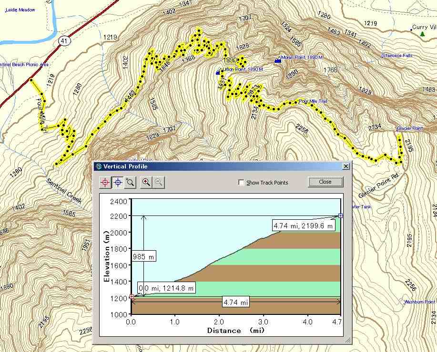Close the dialog using the title bar X
437x352 pixels.
346,166
